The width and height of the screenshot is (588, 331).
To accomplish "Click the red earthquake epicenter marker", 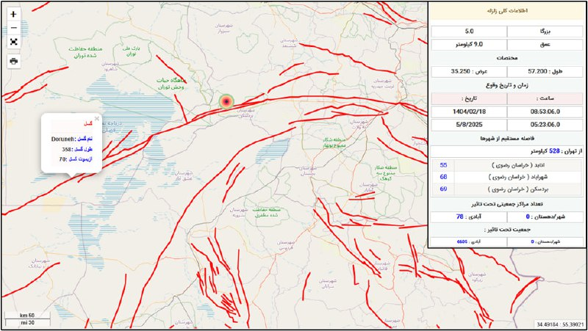I will click(226, 102).
